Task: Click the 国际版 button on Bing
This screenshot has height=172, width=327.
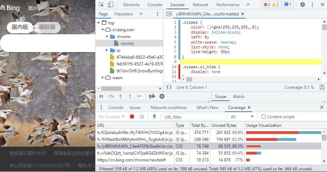Action: (47, 27)
